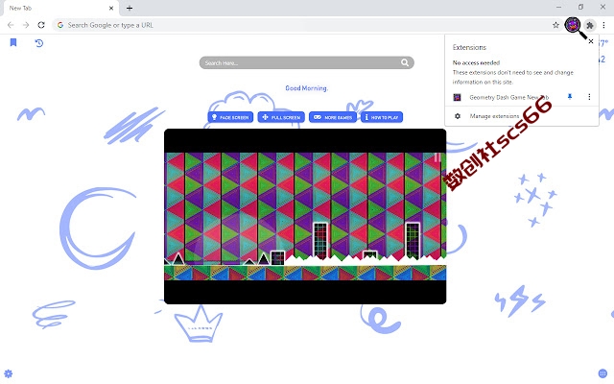The image size is (614, 384).
Task: Click the magnifier icon in the page search bar
Action: [405, 62]
